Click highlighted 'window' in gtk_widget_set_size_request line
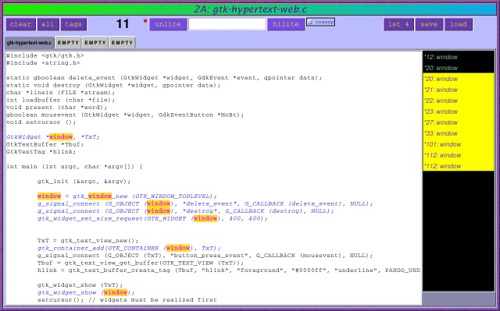The height and width of the screenshot is (311, 500). coord(205,218)
